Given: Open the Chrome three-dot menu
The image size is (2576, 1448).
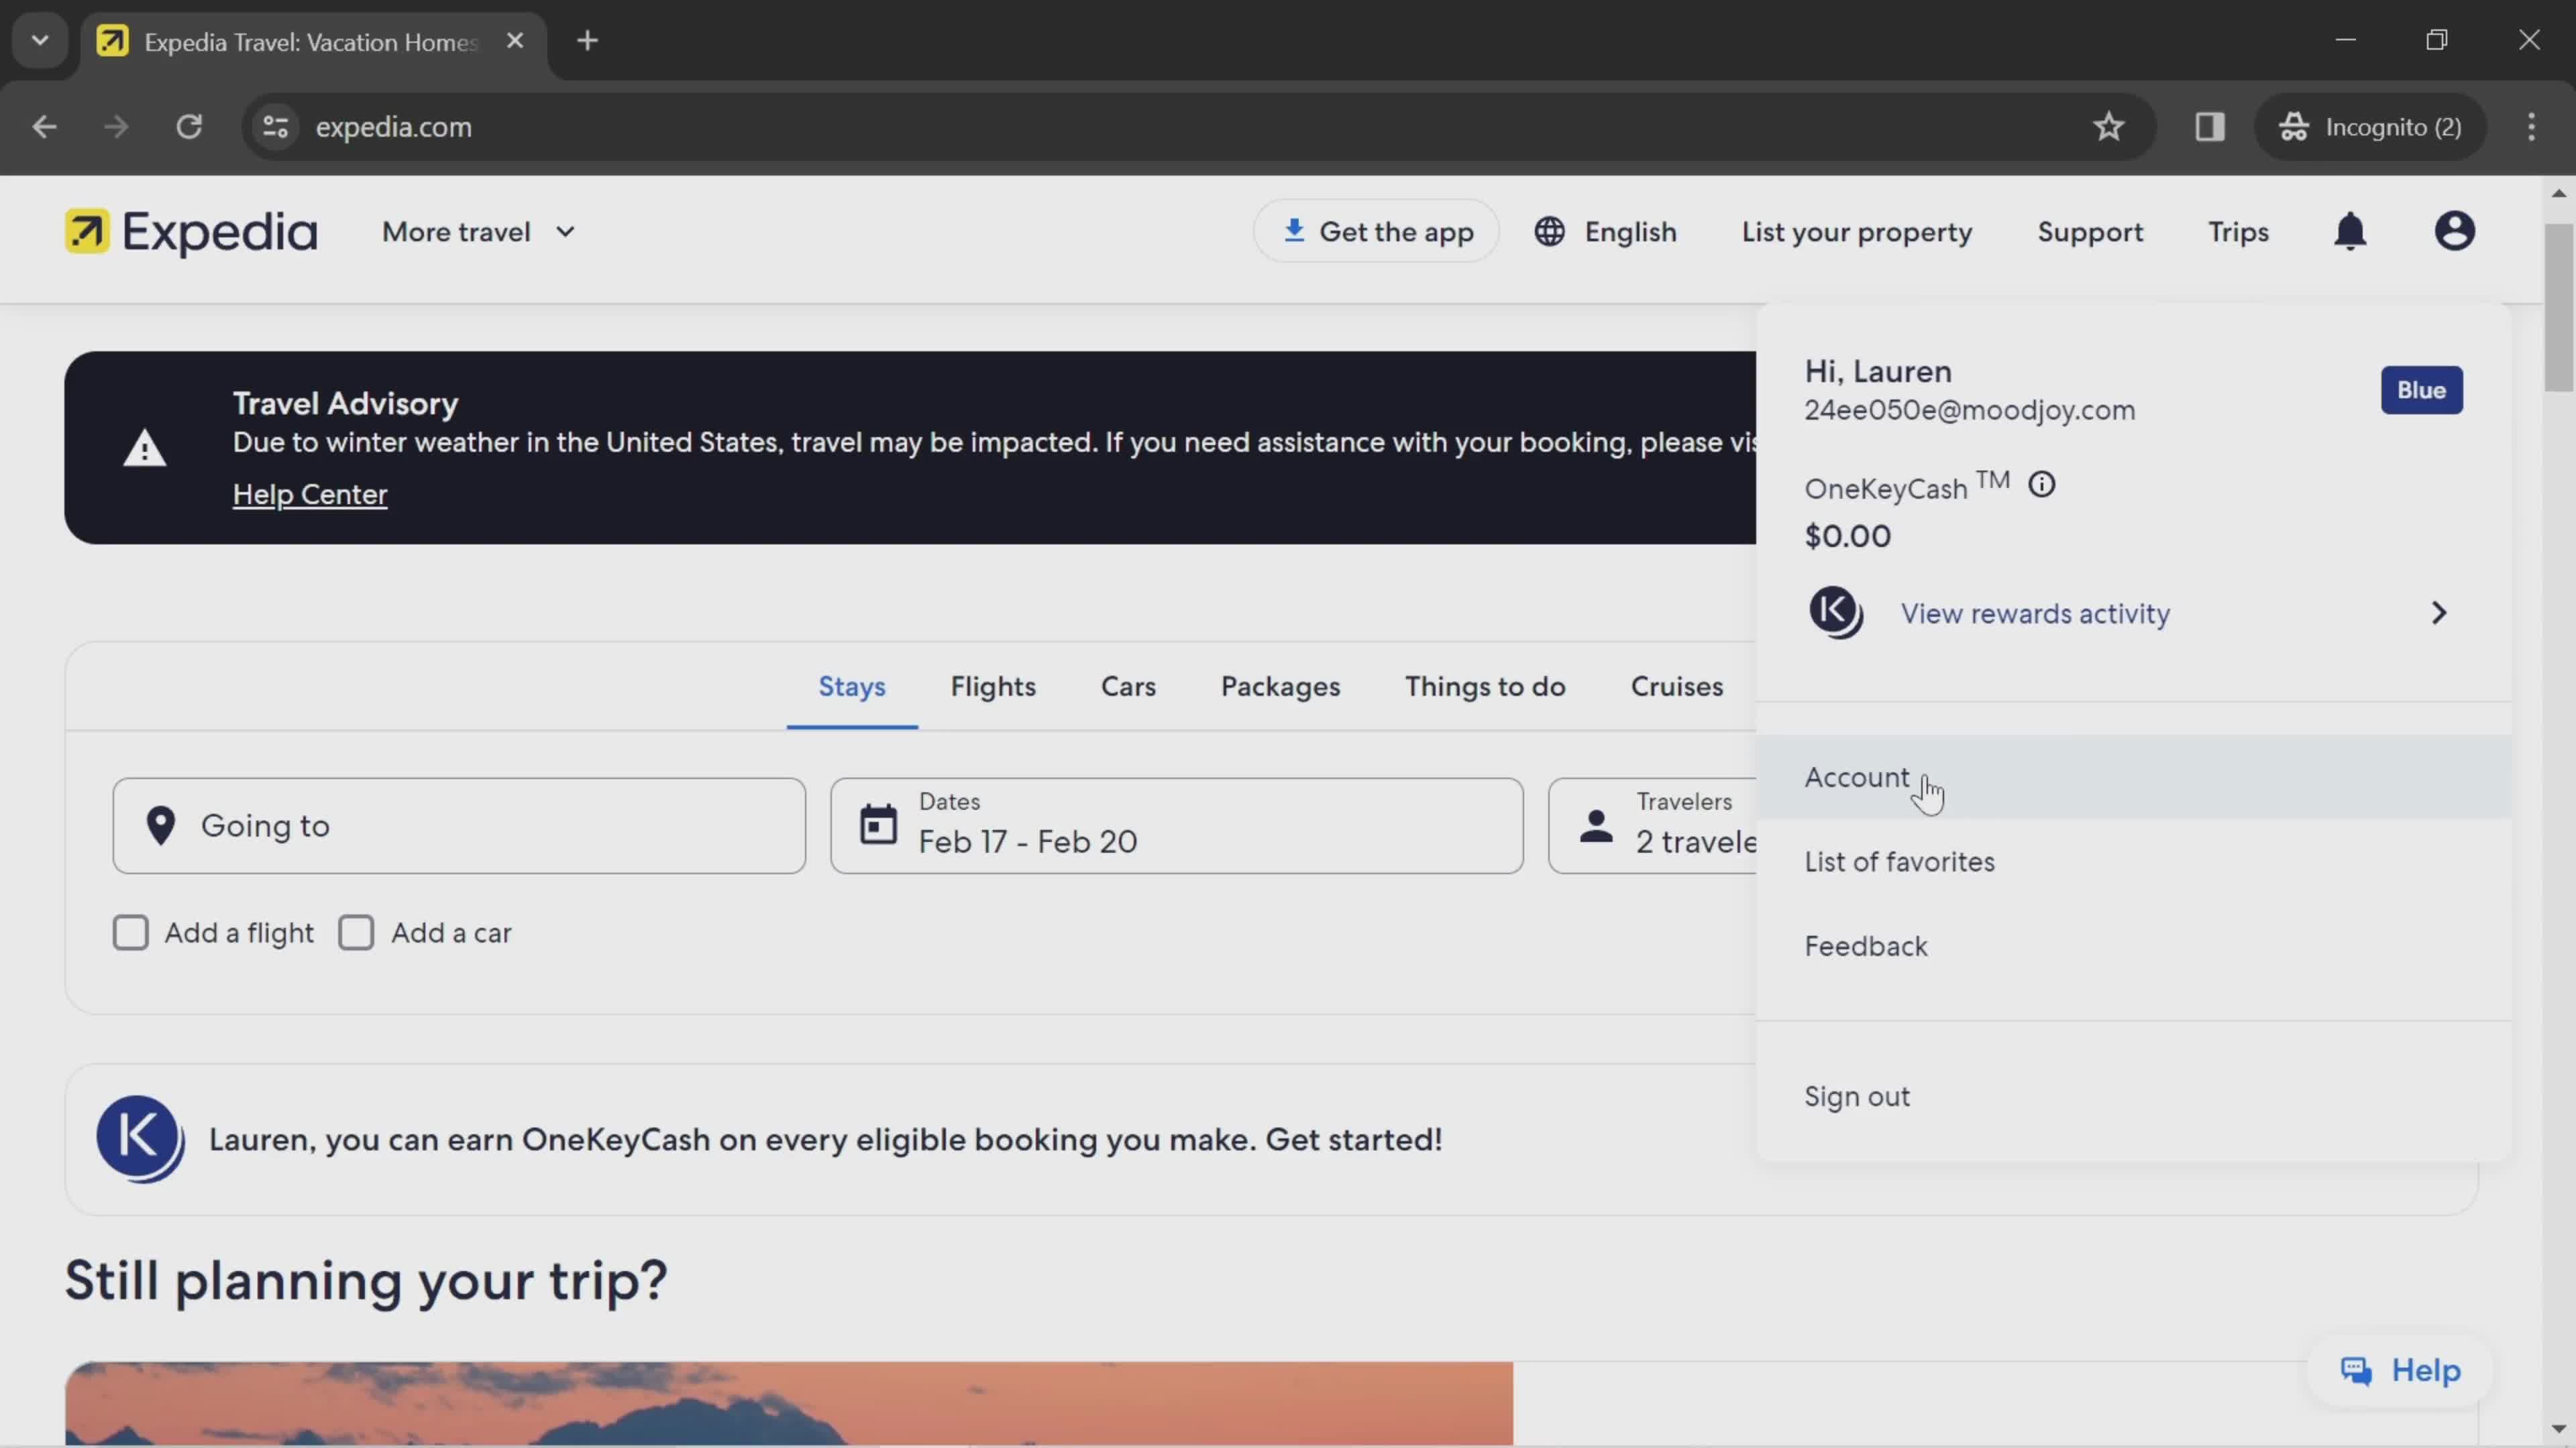Looking at the screenshot, I should click(2531, 127).
